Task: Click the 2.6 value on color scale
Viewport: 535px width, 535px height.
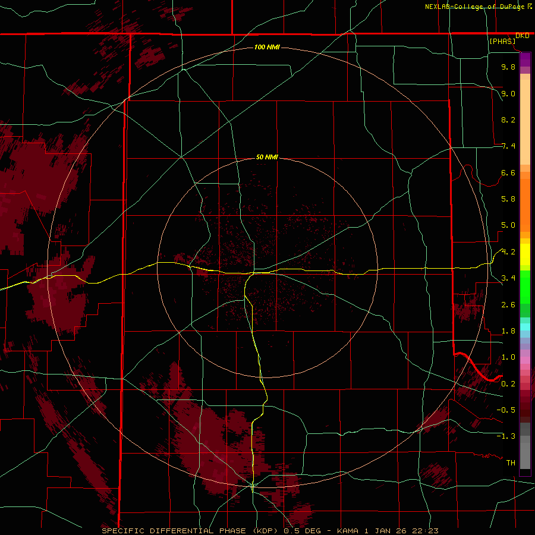Action: click(508, 305)
